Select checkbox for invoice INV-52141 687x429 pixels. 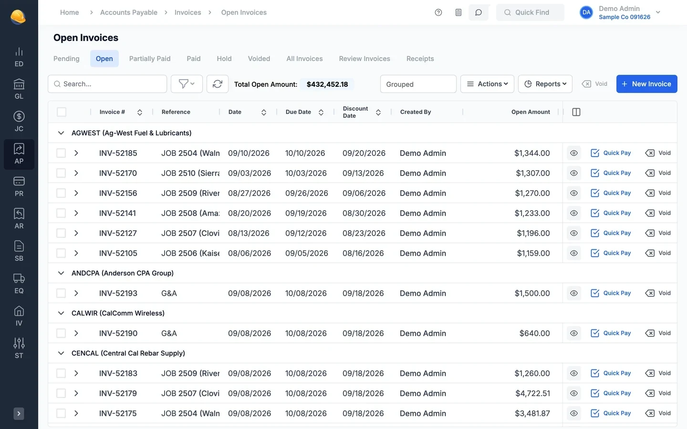pos(61,213)
